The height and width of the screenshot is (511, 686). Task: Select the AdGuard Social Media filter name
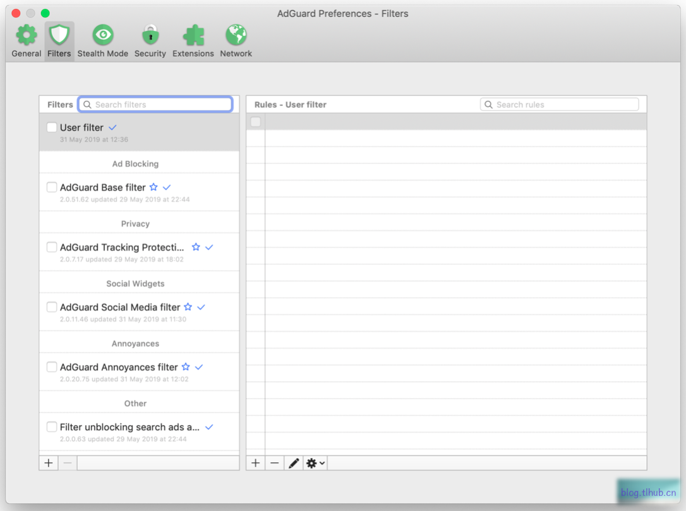120,307
